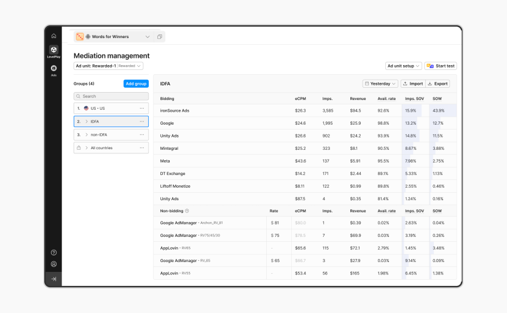
Task: Click the Add group button
Action: coord(136,83)
